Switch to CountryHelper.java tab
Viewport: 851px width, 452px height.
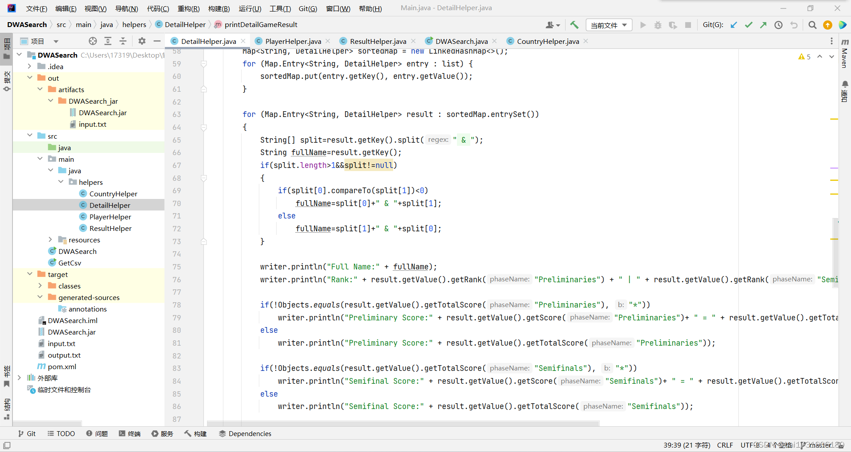point(548,41)
